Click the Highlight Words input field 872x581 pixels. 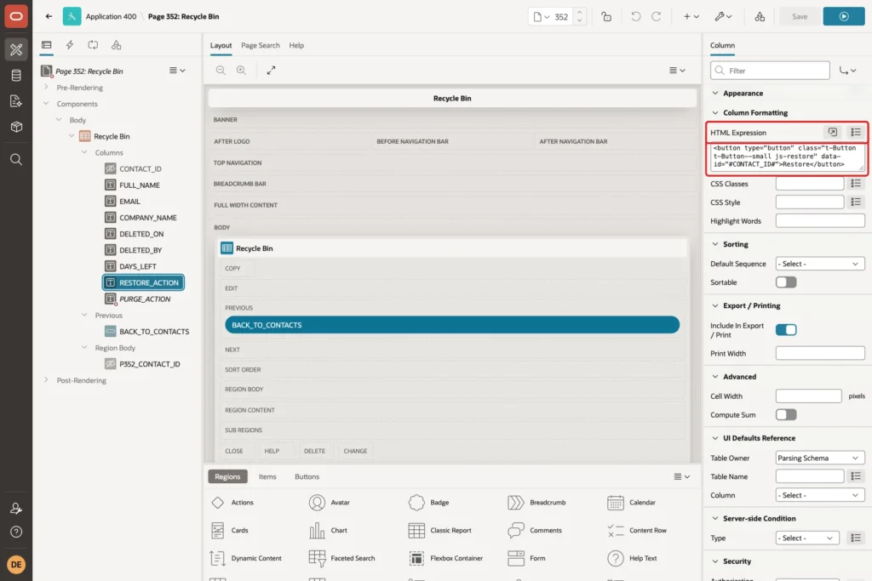tap(820, 220)
